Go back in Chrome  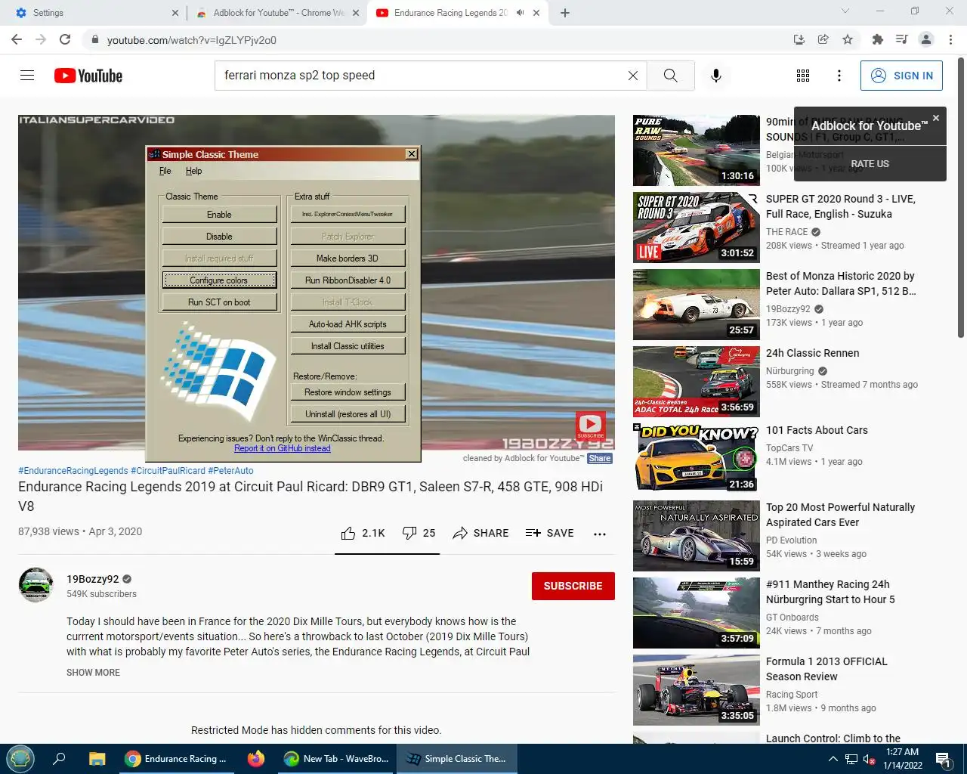17,39
